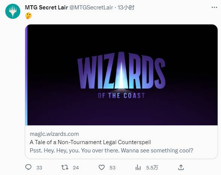Screen dimensions: 221x175
Task: Click the Psst. Hey. card description
Action: click(x=111, y=151)
